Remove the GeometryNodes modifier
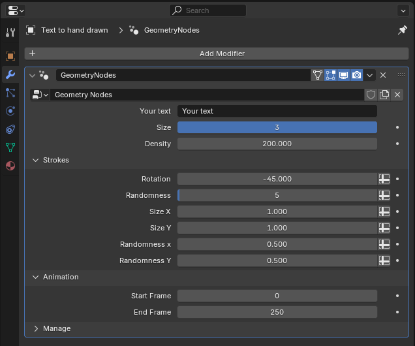Screen dimensions: 415x346 coord(383,75)
